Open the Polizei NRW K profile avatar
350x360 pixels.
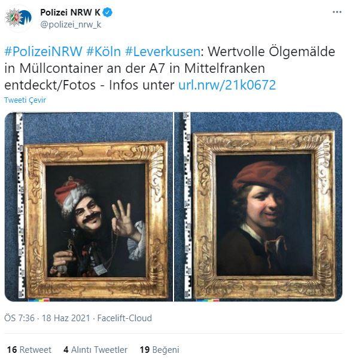pos(19,18)
